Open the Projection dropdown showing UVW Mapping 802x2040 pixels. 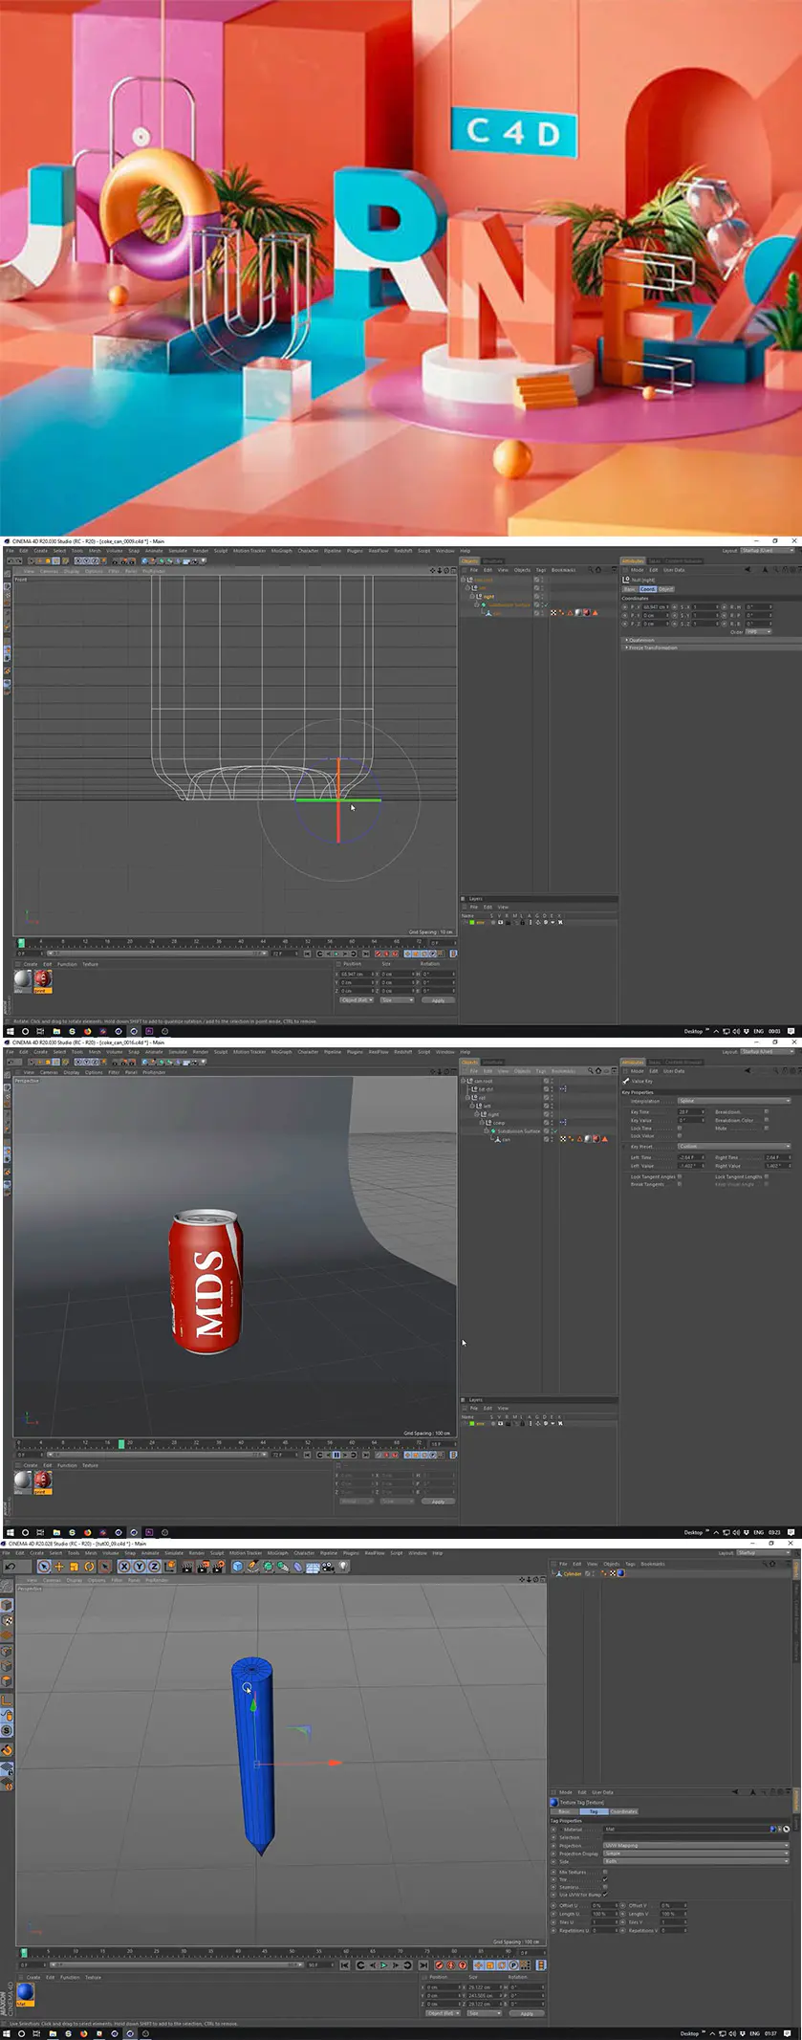[x=696, y=1845]
